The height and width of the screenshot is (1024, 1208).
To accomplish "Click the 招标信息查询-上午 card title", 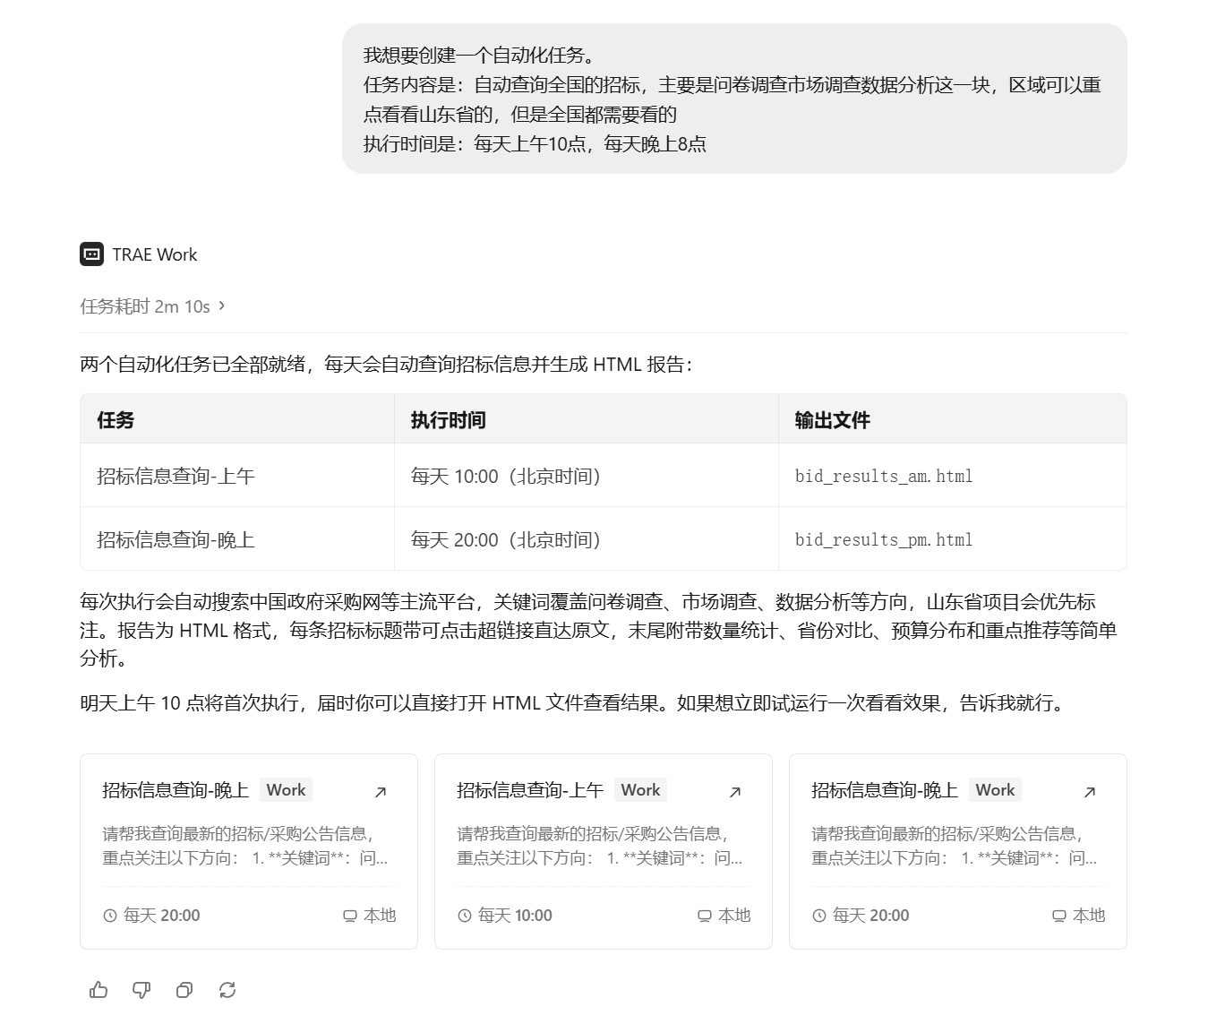I will [530, 789].
